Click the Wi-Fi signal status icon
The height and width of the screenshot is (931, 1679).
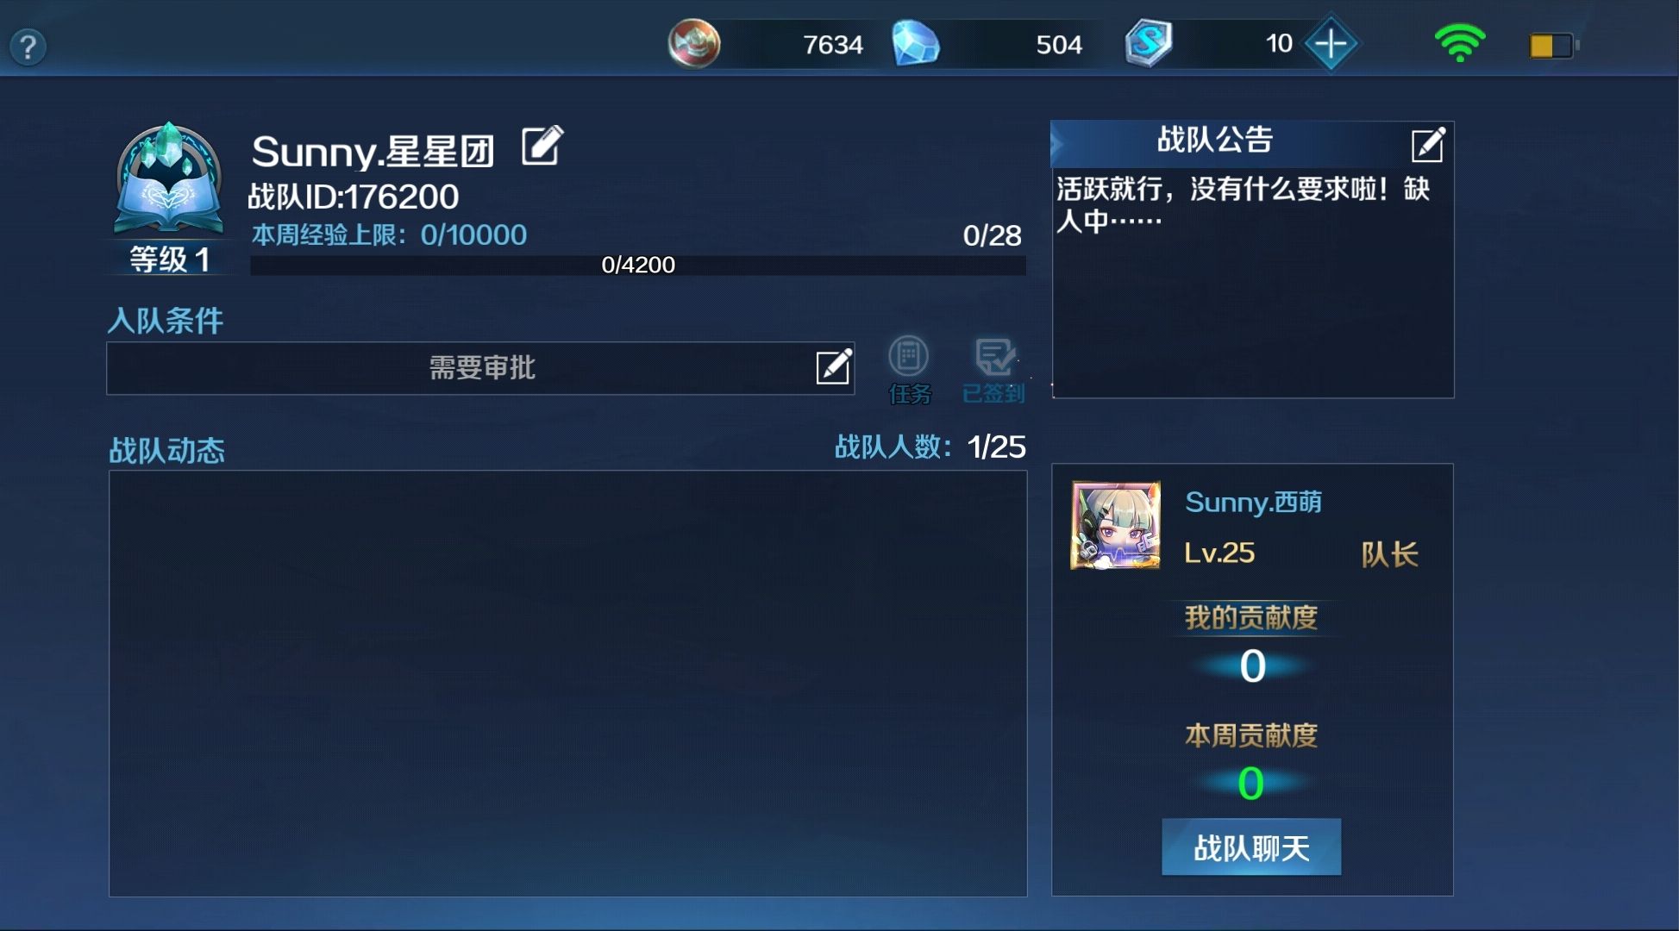(x=1459, y=43)
